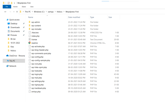Viewport: 165px width, 102px height.
Task: Click the wp-config.php file icon
Action: (30, 57)
